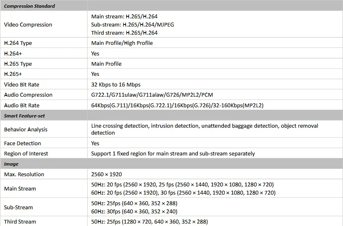Click the 'Compression Standard' section header
The height and width of the screenshot is (226, 343).
point(29,6)
